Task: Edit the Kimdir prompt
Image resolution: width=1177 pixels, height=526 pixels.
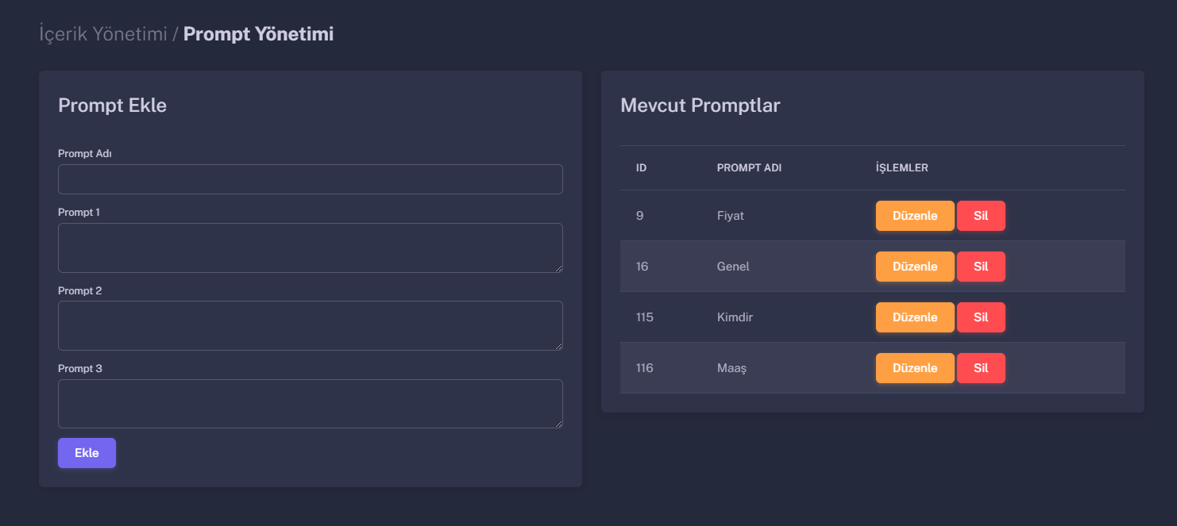Action: click(x=915, y=317)
